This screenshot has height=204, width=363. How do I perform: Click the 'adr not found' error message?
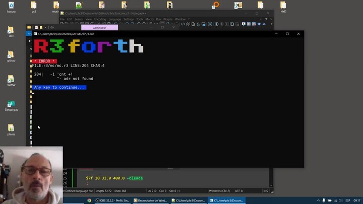point(79,79)
